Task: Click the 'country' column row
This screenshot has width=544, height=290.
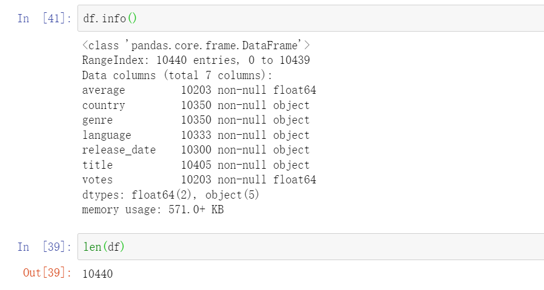Action: click(195, 105)
